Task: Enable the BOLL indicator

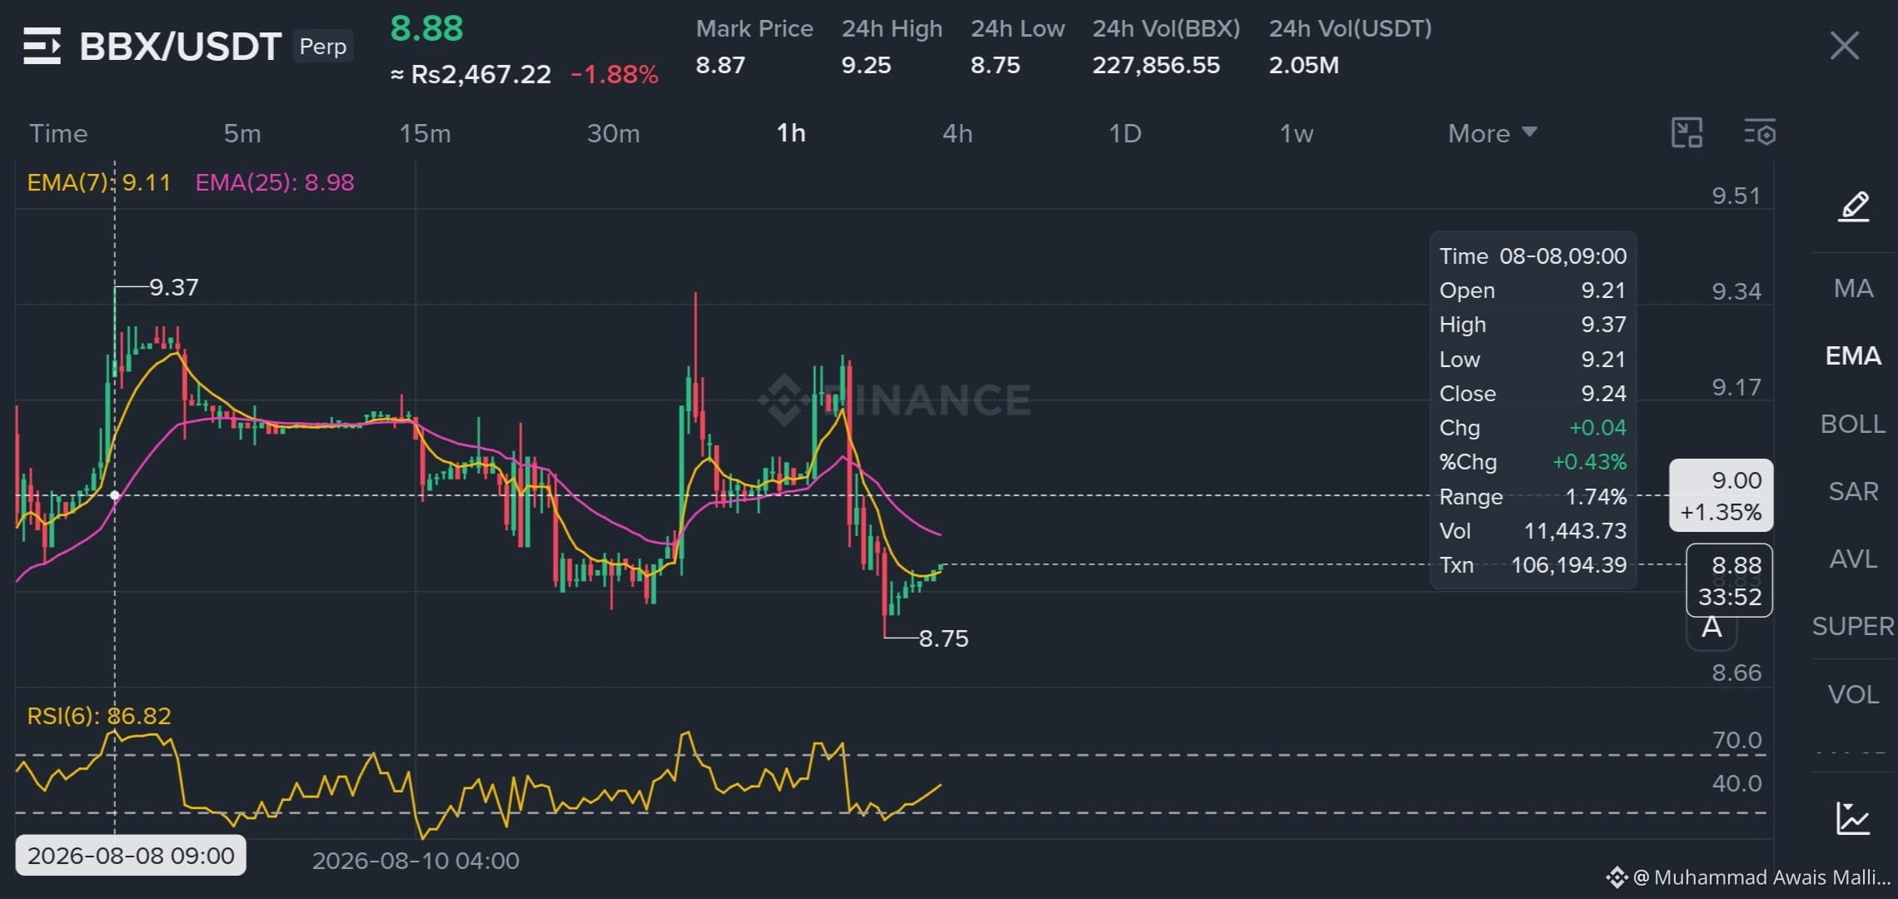Action: [1853, 424]
